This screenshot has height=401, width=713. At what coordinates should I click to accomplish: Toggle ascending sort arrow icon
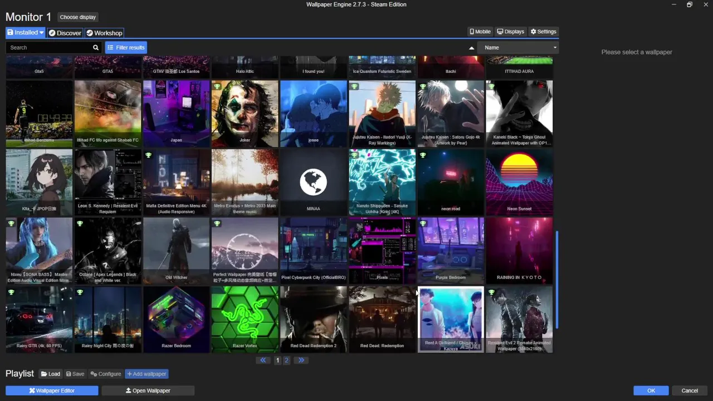tap(472, 48)
